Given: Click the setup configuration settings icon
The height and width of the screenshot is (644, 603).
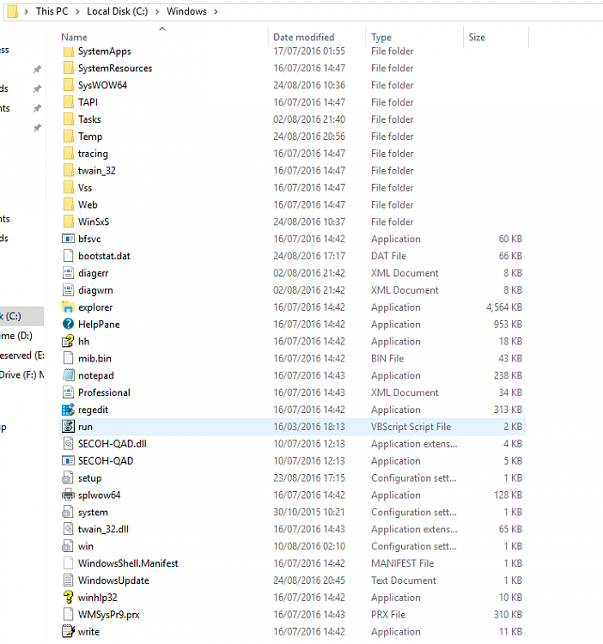Looking at the screenshot, I should click(x=68, y=477).
